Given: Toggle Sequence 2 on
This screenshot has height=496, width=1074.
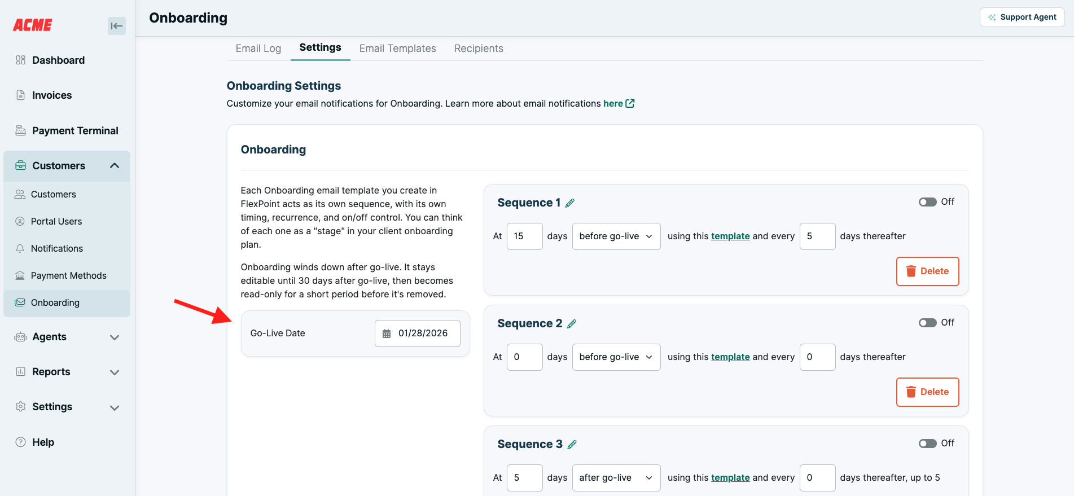Looking at the screenshot, I should (x=928, y=323).
